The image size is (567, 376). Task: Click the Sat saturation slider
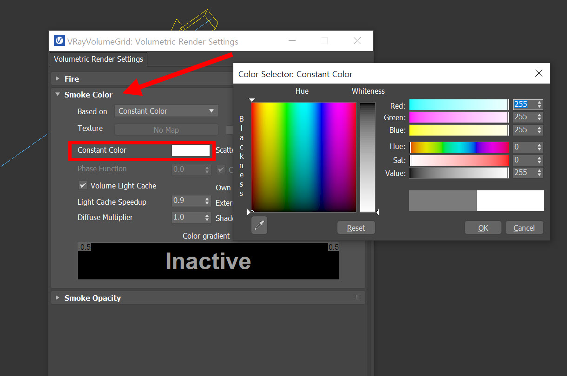[x=459, y=160]
